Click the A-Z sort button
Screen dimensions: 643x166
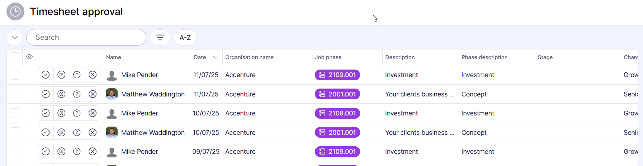click(x=185, y=37)
